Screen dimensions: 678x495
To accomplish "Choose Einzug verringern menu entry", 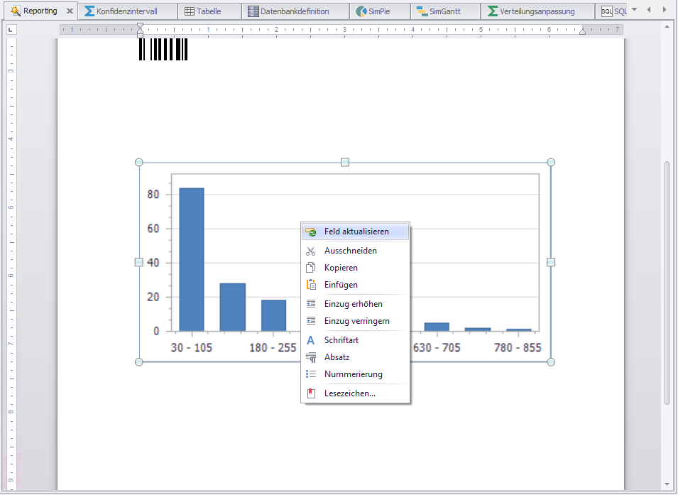I will 355,321.
